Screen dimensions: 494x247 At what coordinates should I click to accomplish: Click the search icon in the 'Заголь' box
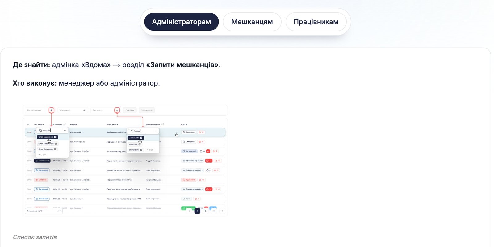[x=131, y=131]
